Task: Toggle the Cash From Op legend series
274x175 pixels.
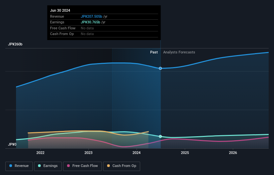Action: click(x=121, y=166)
